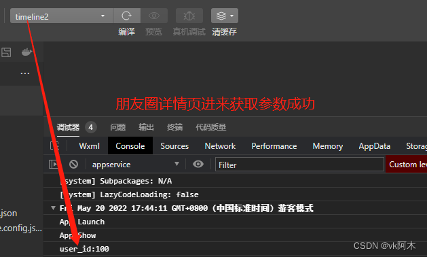Open the AppData panel tab

375,146
